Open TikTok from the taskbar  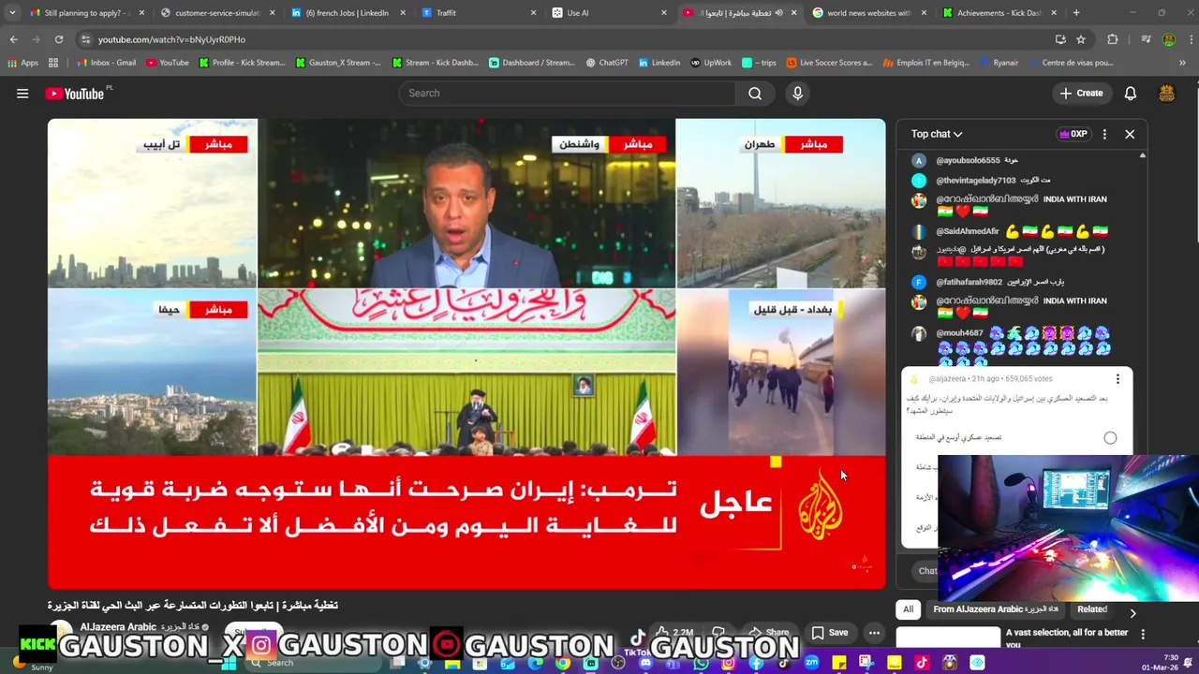pyautogui.click(x=921, y=663)
